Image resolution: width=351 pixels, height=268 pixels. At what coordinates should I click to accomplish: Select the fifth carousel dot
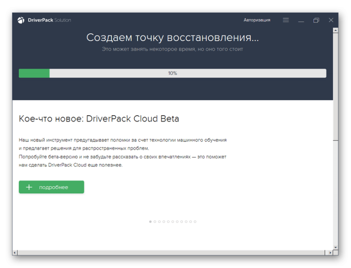pyautogui.click(x=168, y=222)
